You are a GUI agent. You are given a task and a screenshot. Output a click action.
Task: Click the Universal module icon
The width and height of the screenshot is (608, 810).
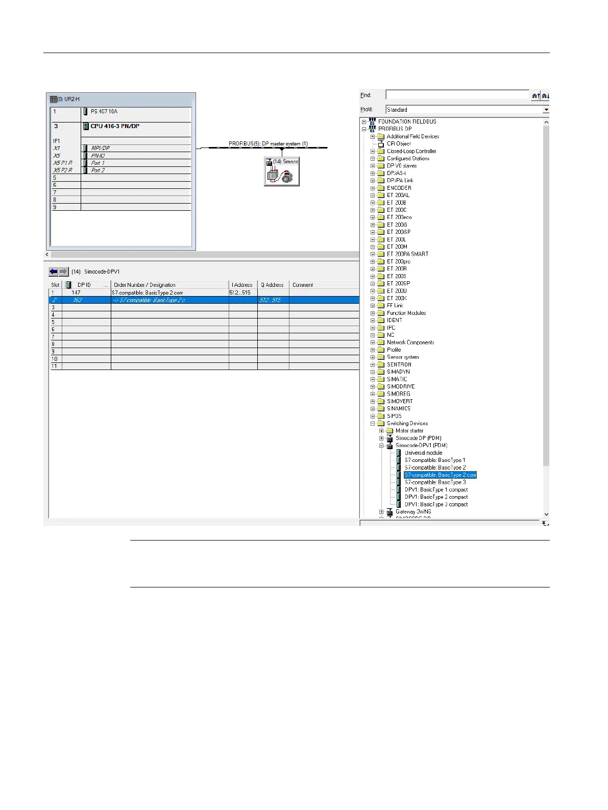399,453
